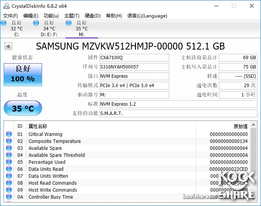Click the serial number field S316NYAH500057
The image size is (261, 206).
(134, 67)
